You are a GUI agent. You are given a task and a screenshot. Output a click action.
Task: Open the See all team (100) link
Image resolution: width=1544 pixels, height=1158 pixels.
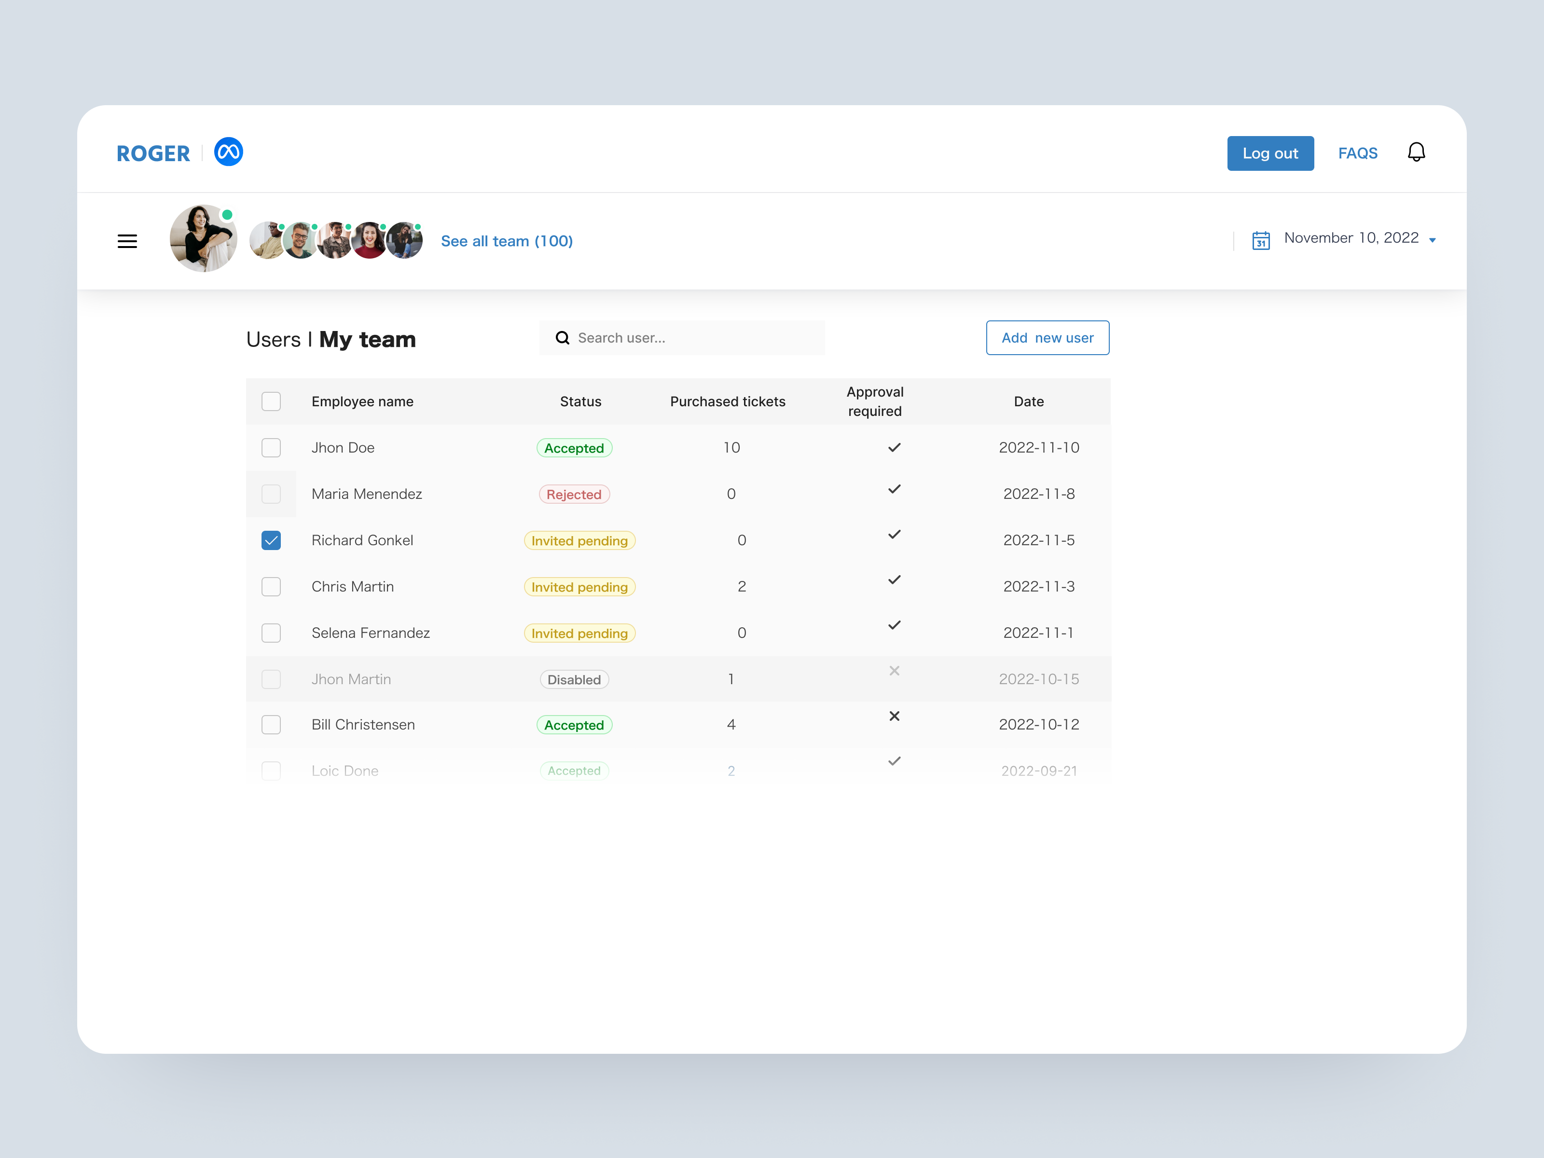click(507, 242)
